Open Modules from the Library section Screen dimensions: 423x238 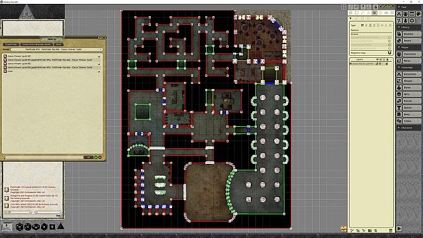412,34
